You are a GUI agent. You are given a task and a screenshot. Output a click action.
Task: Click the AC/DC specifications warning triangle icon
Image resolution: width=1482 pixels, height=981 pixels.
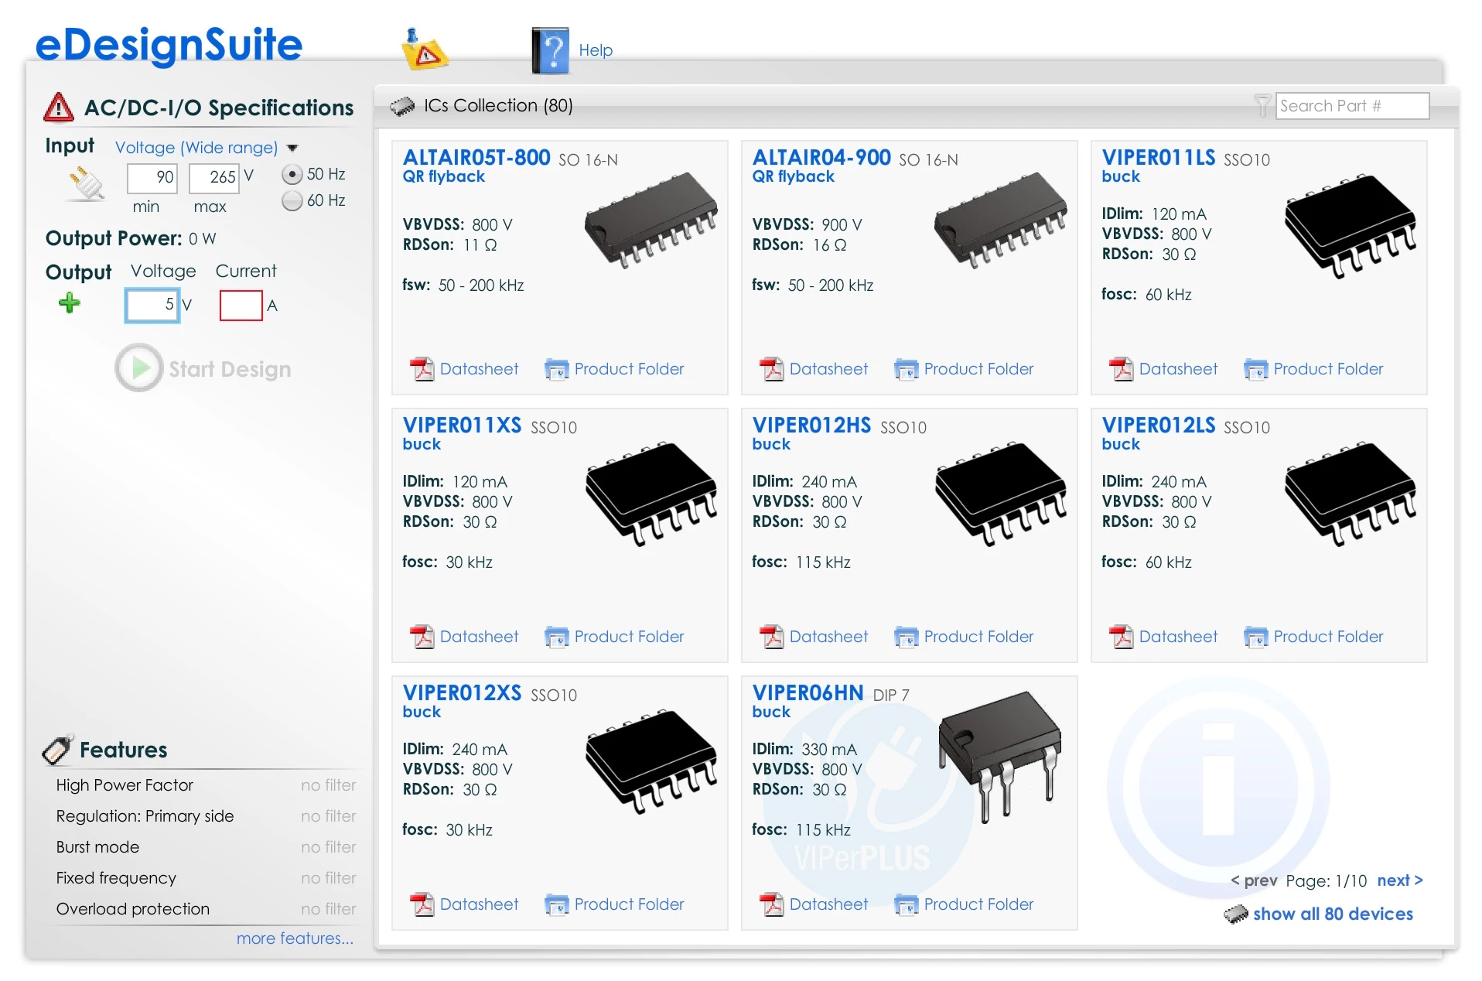coord(59,108)
